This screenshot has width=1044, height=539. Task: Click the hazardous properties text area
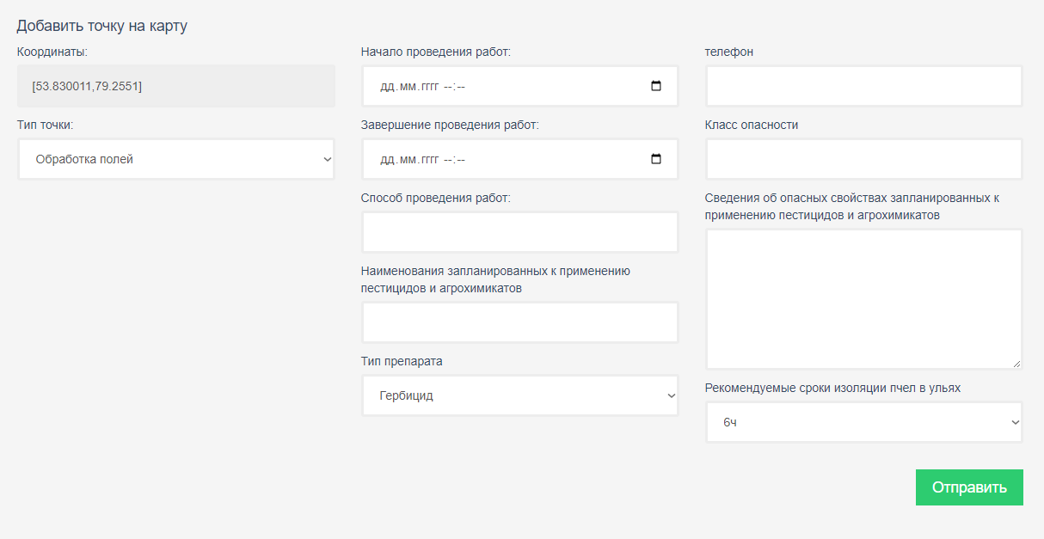point(863,298)
